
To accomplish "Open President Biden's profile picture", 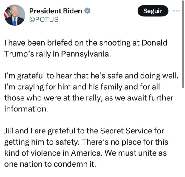I will point(15,15).
